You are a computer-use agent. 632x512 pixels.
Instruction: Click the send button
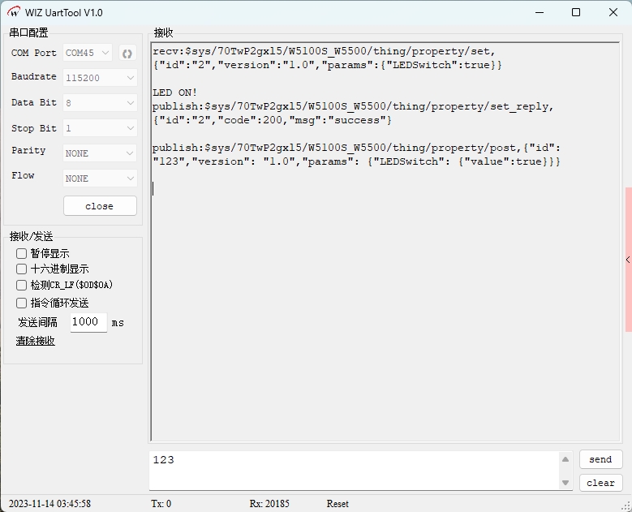[x=600, y=459]
